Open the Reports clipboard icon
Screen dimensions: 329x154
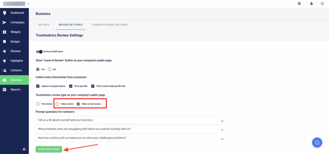coord(4,90)
